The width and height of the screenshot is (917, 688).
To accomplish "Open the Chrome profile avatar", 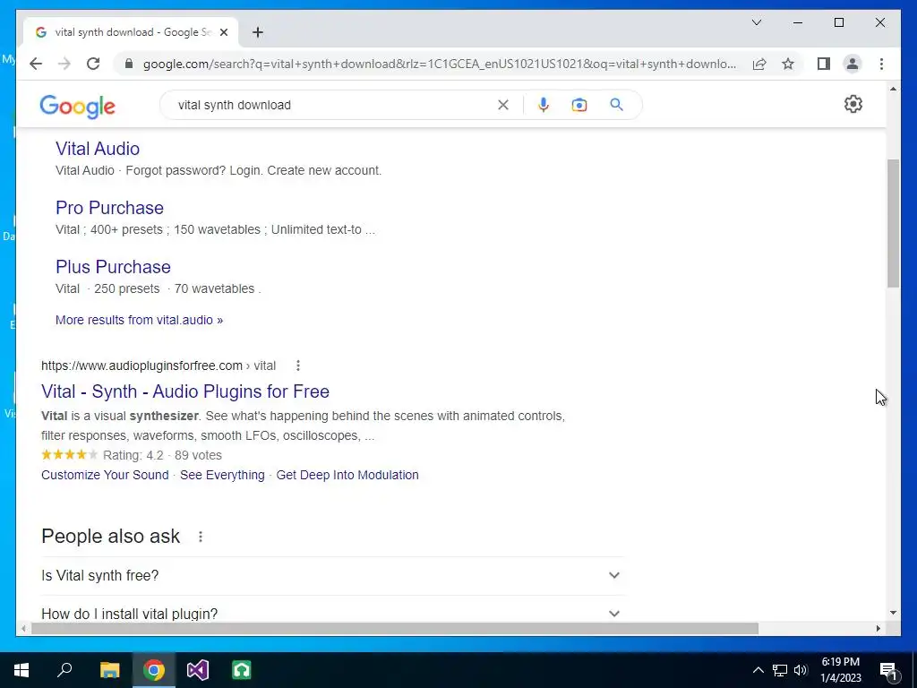I will coord(853,64).
